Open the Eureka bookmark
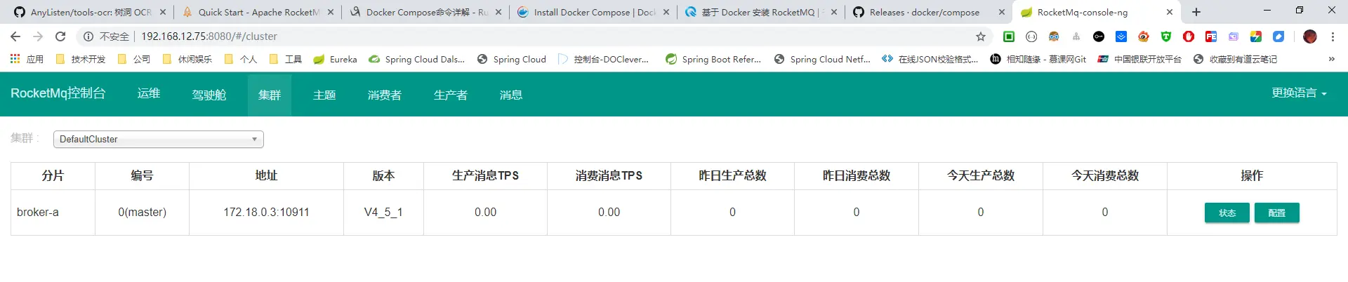Viewport: 1348px width, 282px height. pos(335,59)
